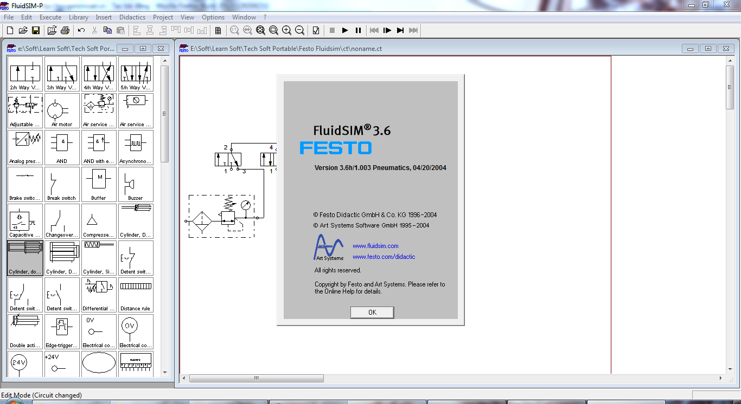Click the library scrollbar down arrow
The image size is (741, 404).
[x=165, y=373]
